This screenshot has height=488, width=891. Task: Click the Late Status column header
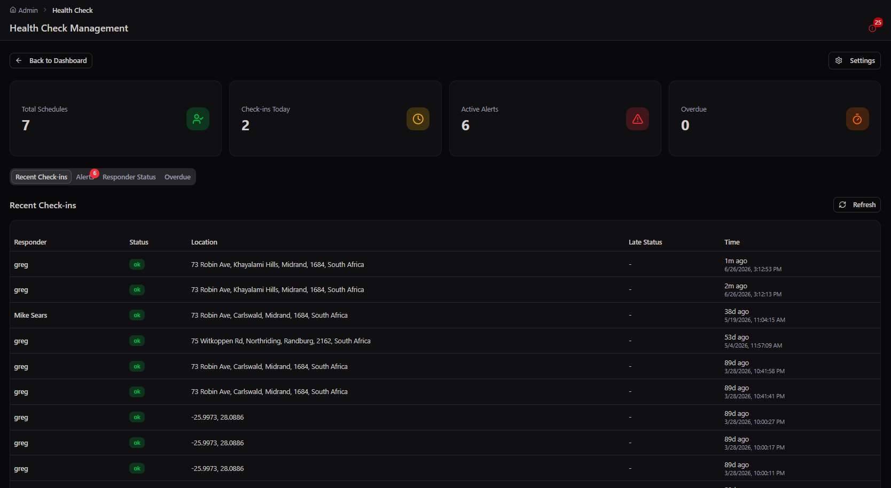click(645, 242)
